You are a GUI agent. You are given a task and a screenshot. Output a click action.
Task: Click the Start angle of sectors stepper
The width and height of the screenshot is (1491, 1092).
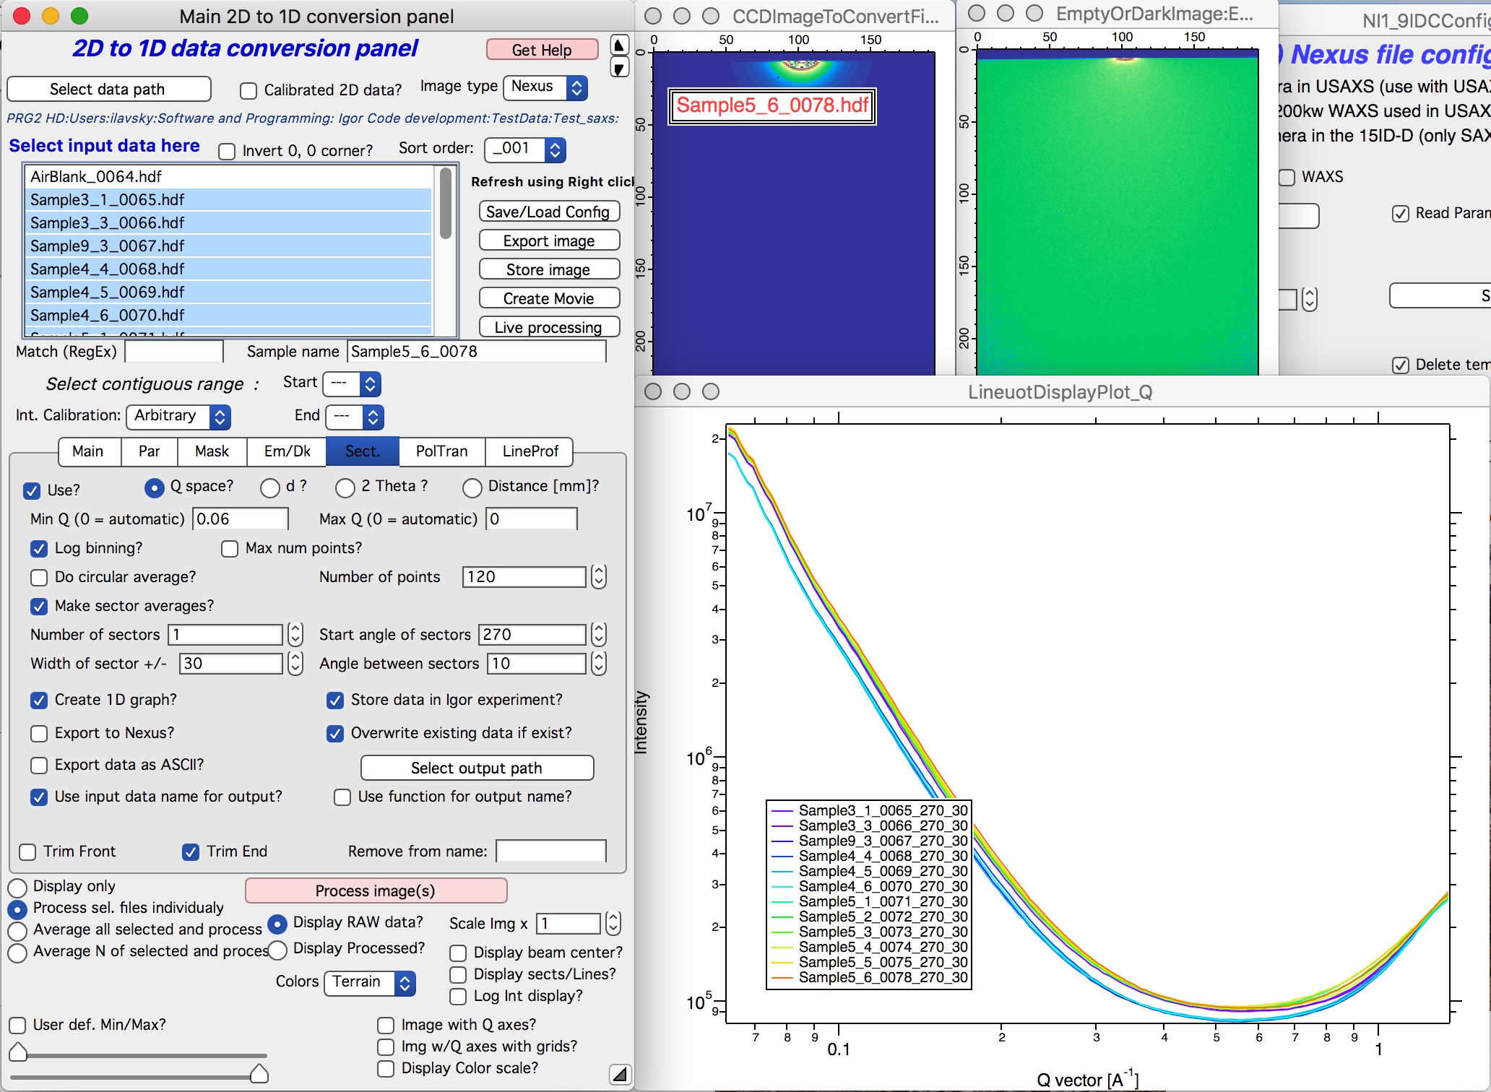598,634
